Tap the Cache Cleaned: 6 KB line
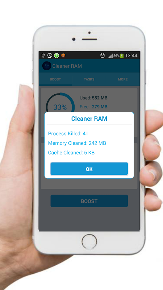163x290 pixels. coord(71,153)
